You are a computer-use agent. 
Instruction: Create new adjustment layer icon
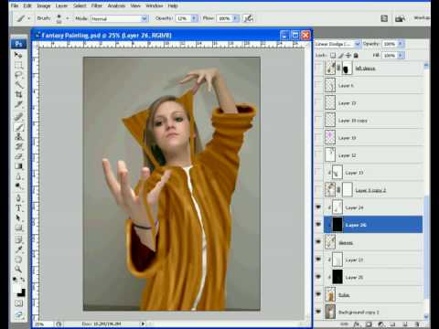(x=380, y=324)
